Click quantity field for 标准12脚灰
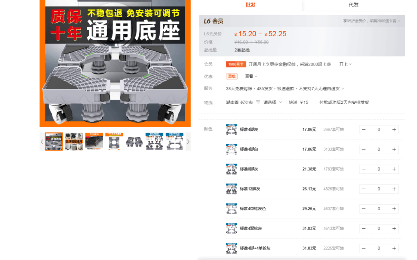 (379, 189)
